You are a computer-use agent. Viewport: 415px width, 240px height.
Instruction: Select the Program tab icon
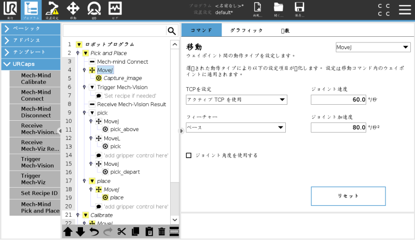31,10
